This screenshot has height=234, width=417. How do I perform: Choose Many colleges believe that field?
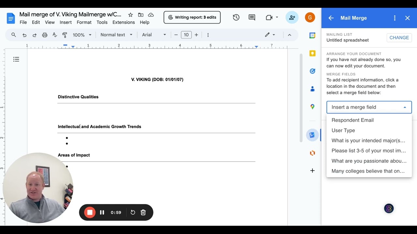pyautogui.click(x=369, y=171)
